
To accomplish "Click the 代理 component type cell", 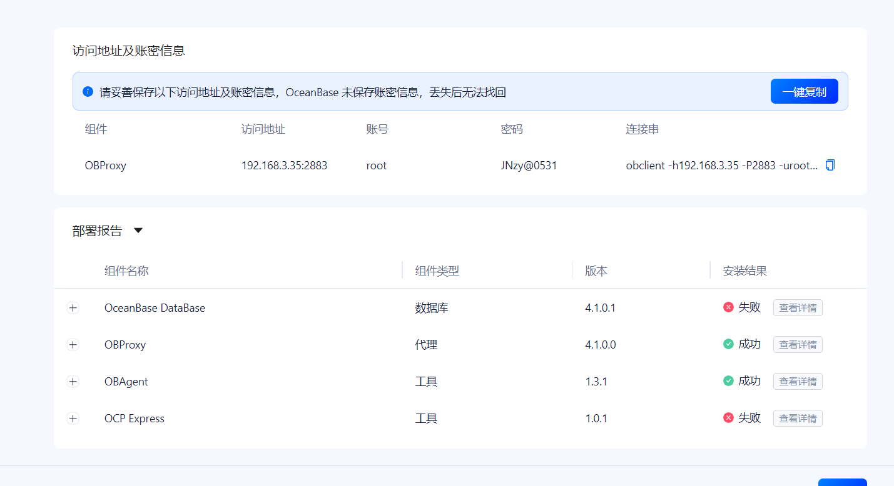I will 426,345.
